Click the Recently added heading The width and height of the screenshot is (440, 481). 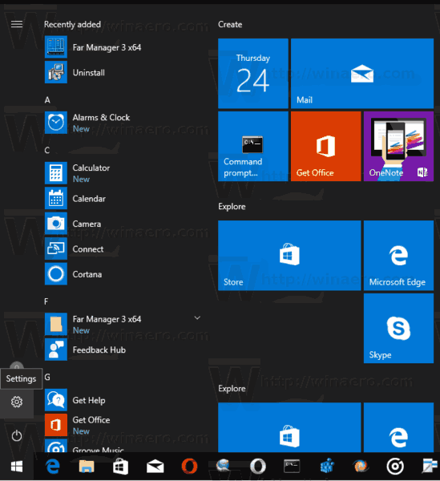click(72, 24)
